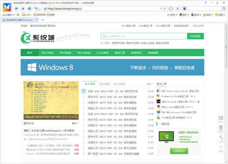Open the Win8系统 navigation item

(65, 53)
